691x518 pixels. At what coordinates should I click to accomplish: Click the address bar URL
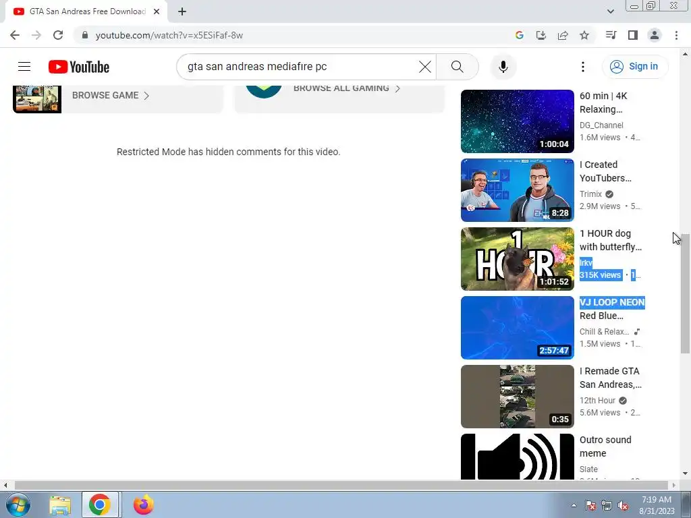pyautogui.click(x=169, y=35)
